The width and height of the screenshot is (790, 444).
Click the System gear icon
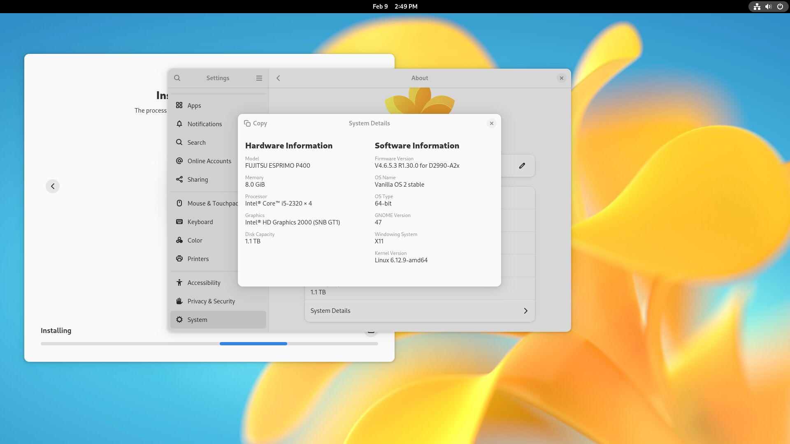pyautogui.click(x=179, y=319)
